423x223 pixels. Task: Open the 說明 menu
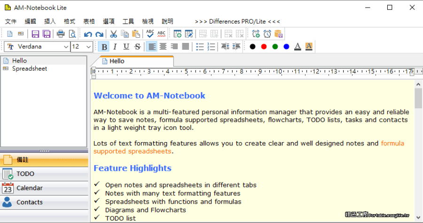click(x=167, y=21)
